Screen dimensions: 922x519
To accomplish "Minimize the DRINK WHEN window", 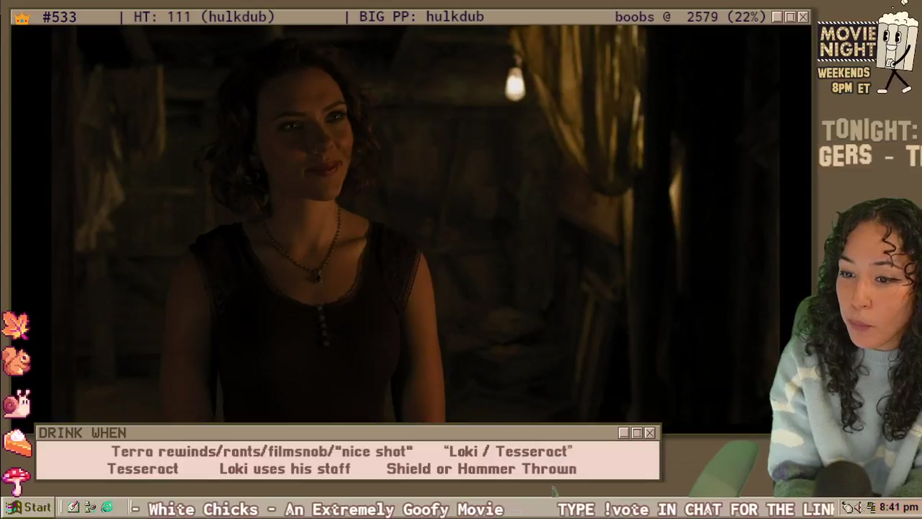I will 624,433.
